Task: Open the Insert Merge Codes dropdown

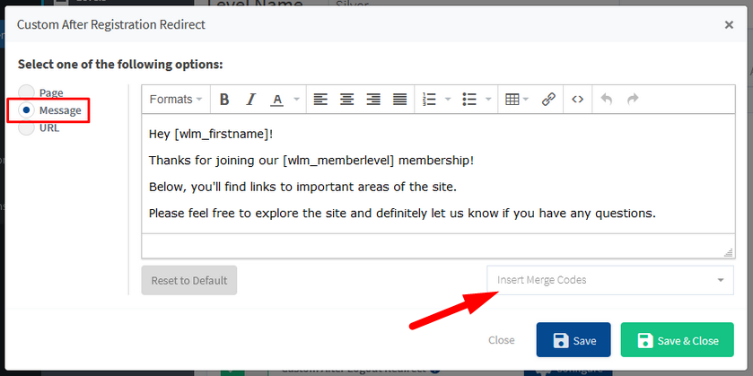Action: pos(610,280)
